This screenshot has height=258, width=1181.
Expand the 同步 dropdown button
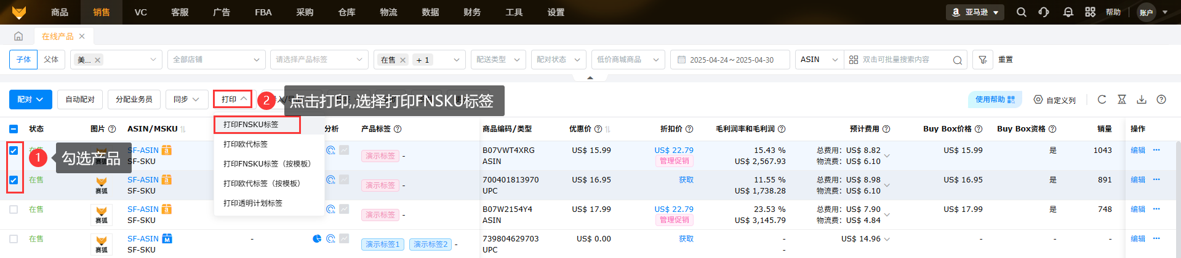186,100
